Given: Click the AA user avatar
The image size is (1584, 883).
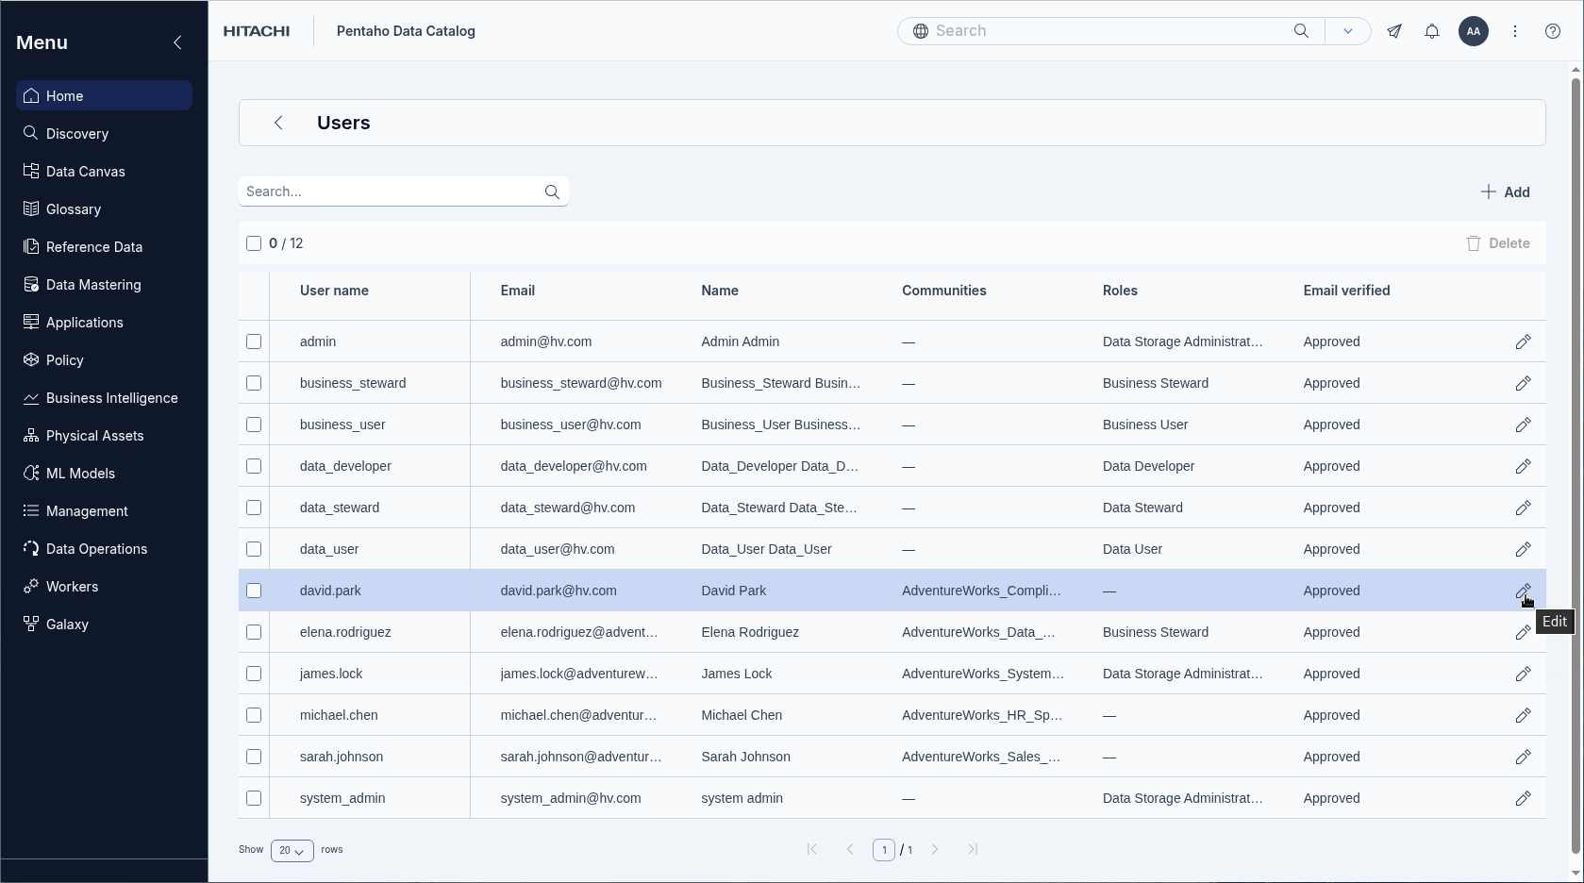Looking at the screenshot, I should pyautogui.click(x=1473, y=31).
